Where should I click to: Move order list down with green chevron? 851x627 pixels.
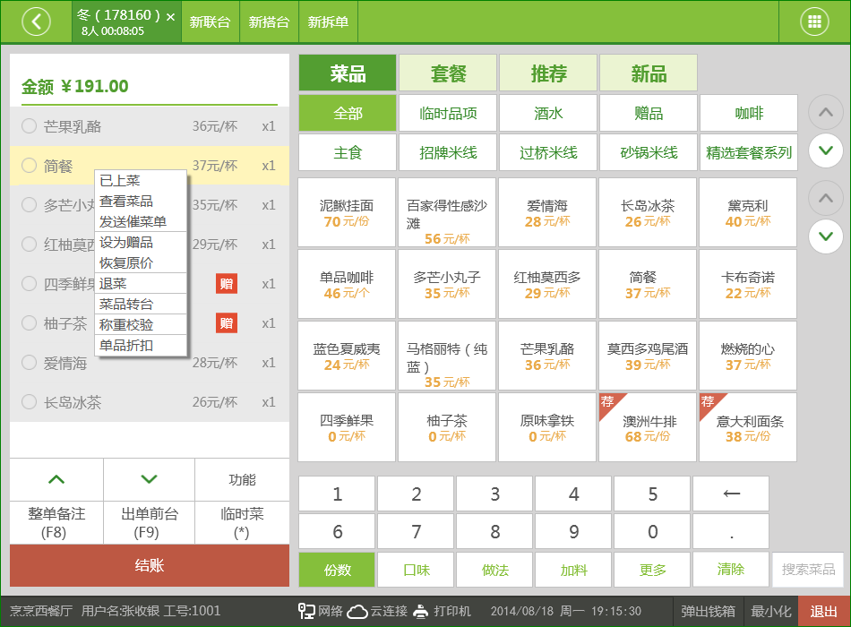pyautogui.click(x=149, y=479)
